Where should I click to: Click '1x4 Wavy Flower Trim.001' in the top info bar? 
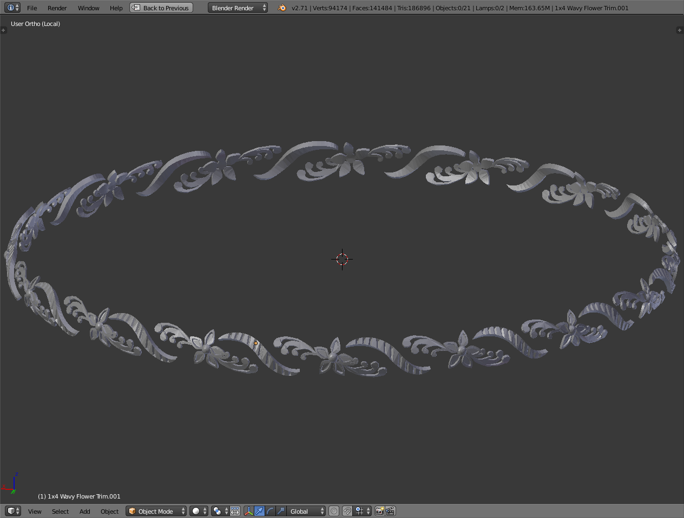[x=591, y=8]
